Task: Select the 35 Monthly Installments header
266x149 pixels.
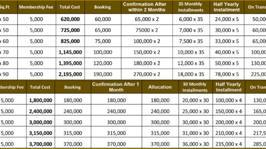Action: (191, 7)
